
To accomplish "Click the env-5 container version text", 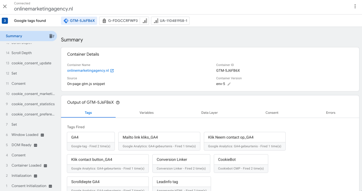I will click(x=221, y=84).
